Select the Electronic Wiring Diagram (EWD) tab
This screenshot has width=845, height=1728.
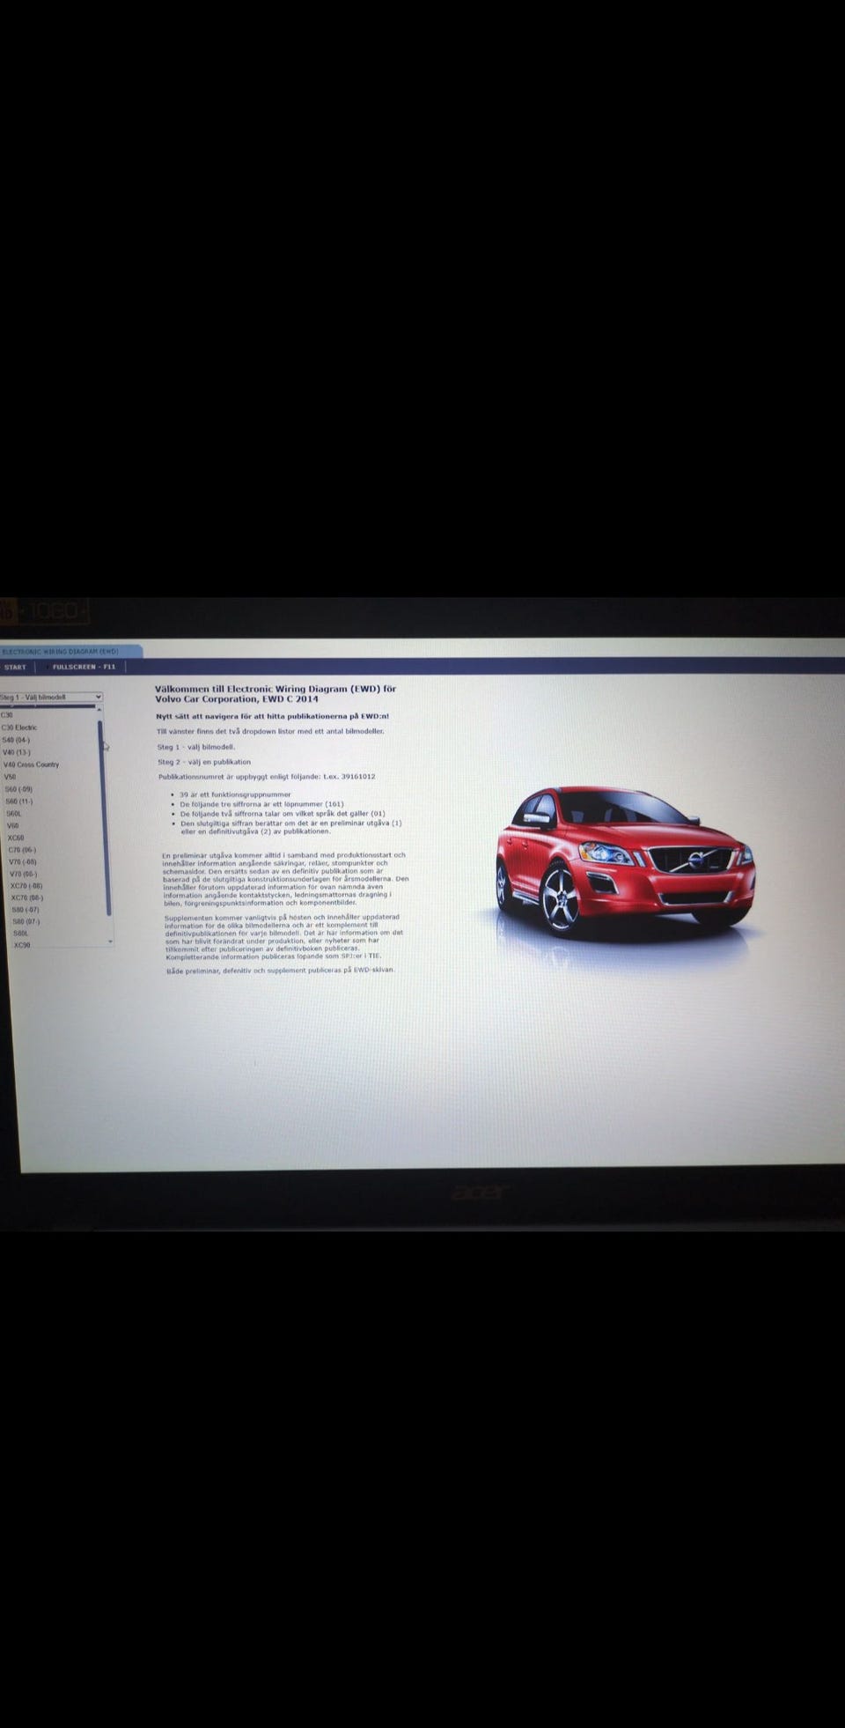click(x=62, y=652)
